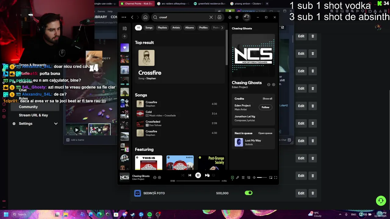390x219 pixels.
Task: Follow Eden Project in Credits
Action: (265, 107)
